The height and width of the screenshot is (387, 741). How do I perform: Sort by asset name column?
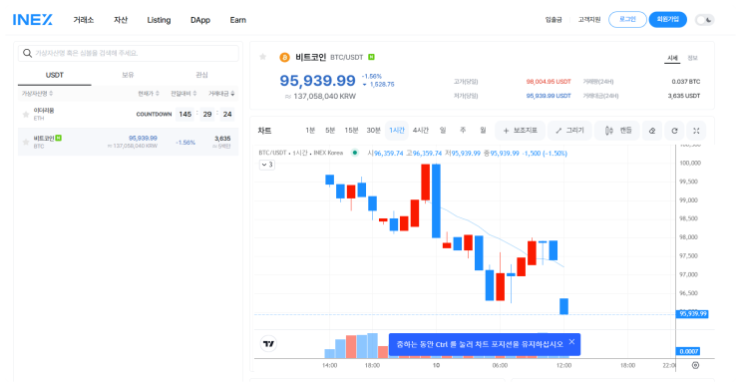[x=37, y=94]
